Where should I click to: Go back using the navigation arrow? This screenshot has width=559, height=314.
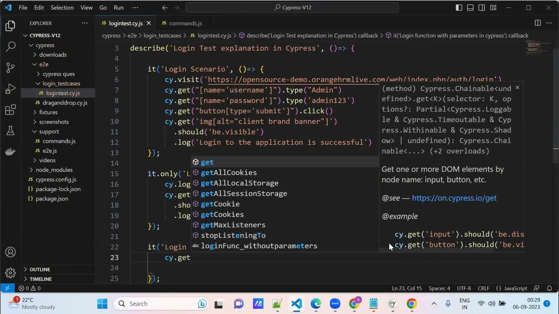[x=165, y=8]
